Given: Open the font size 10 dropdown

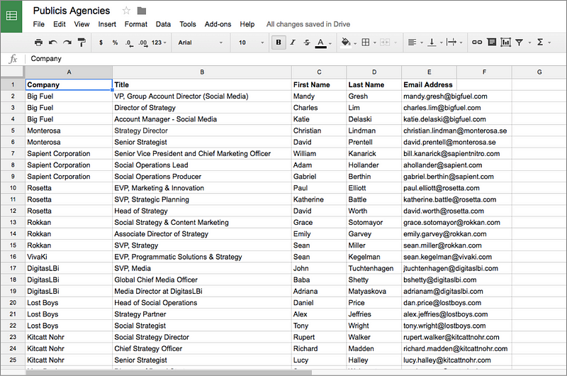Looking at the screenshot, I should [252, 43].
